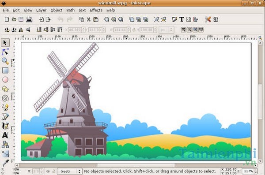265x175 pixels.
Task: Select the Node editing tool
Action: coord(5,52)
